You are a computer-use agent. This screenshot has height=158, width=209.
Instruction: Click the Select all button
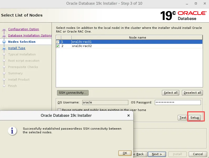coord(170,93)
